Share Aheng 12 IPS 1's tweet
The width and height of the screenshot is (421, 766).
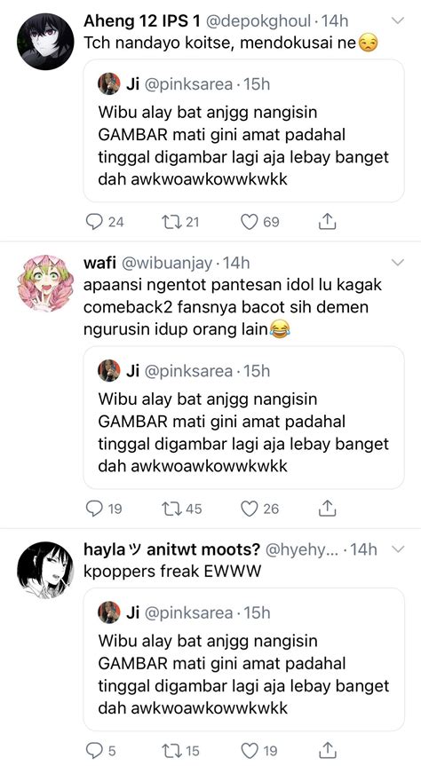point(328,222)
